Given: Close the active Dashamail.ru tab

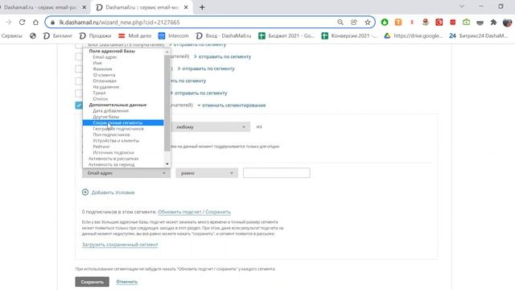Looking at the screenshot, I should (186, 7).
